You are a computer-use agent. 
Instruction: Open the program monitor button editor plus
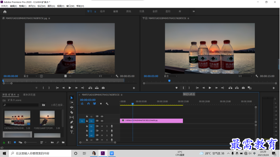[x=274, y=88]
